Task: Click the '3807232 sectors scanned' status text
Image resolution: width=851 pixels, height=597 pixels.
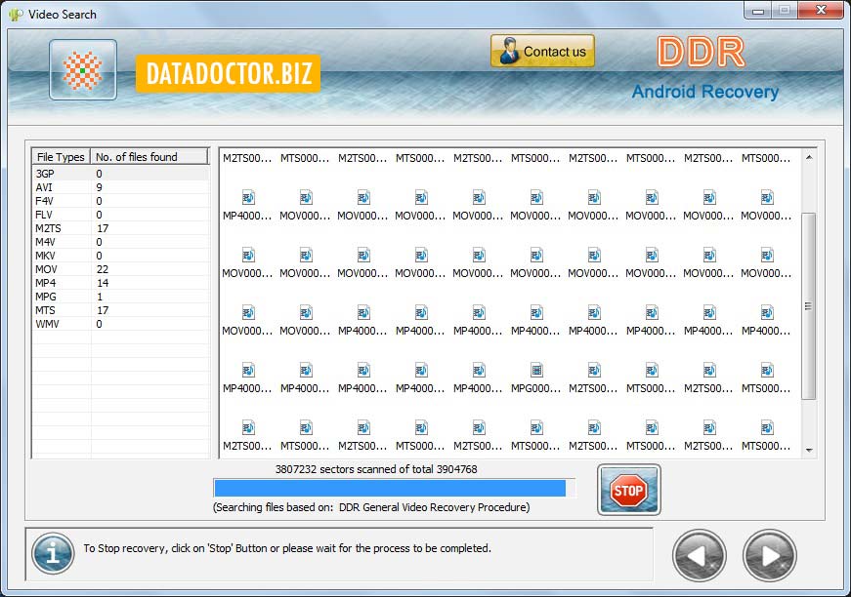Action: [375, 469]
